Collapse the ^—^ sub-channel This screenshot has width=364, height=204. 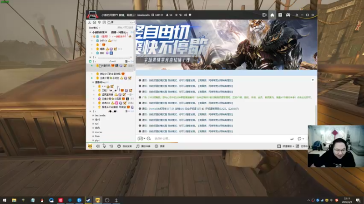point(90,61)
